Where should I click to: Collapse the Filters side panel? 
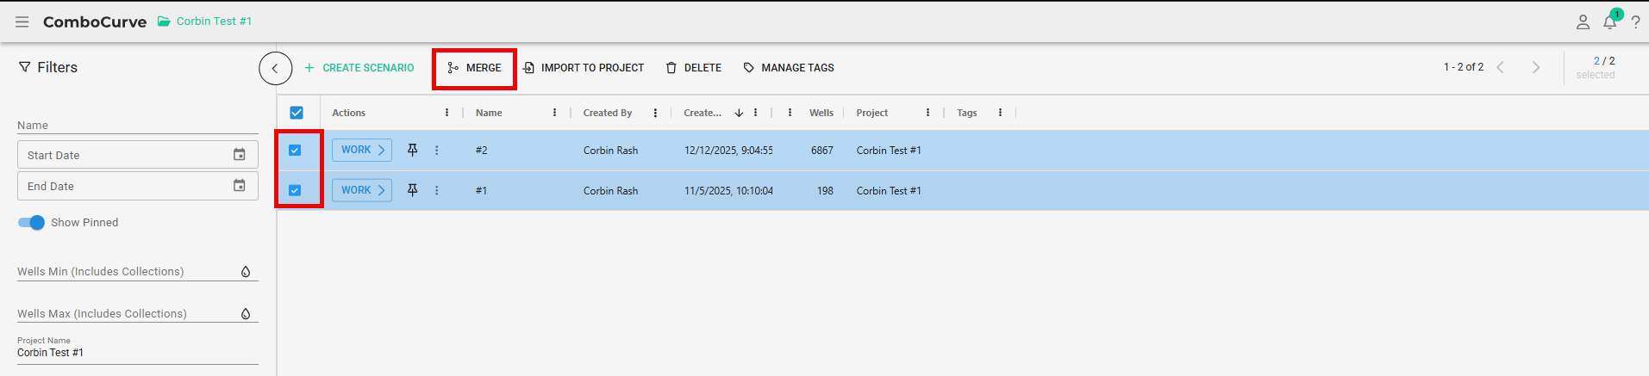(275, 68)
